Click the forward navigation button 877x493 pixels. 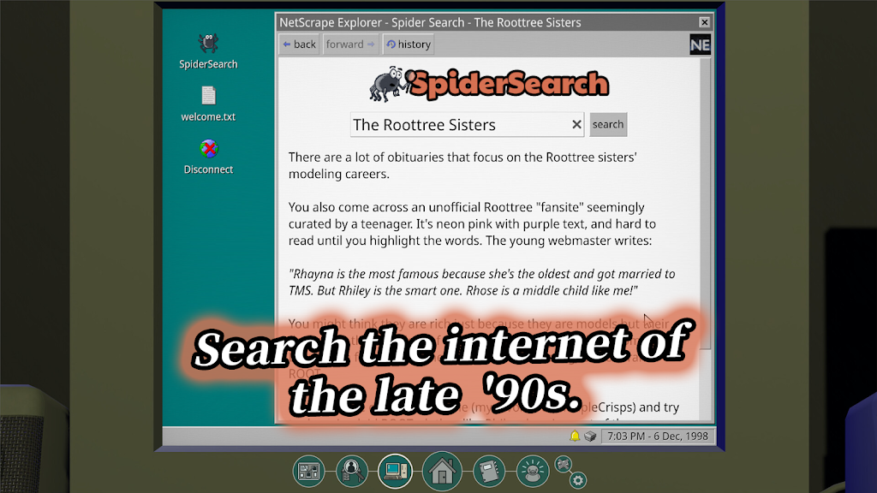coord(350,45)
